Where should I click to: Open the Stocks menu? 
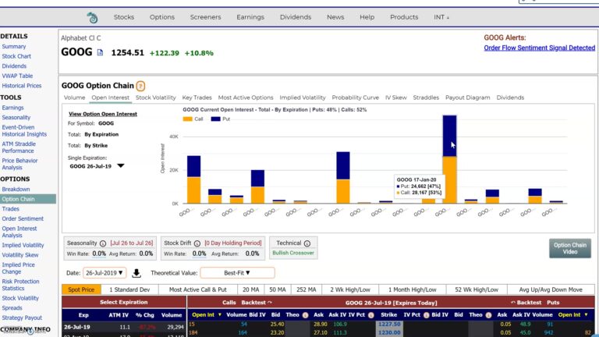[124, 17]
